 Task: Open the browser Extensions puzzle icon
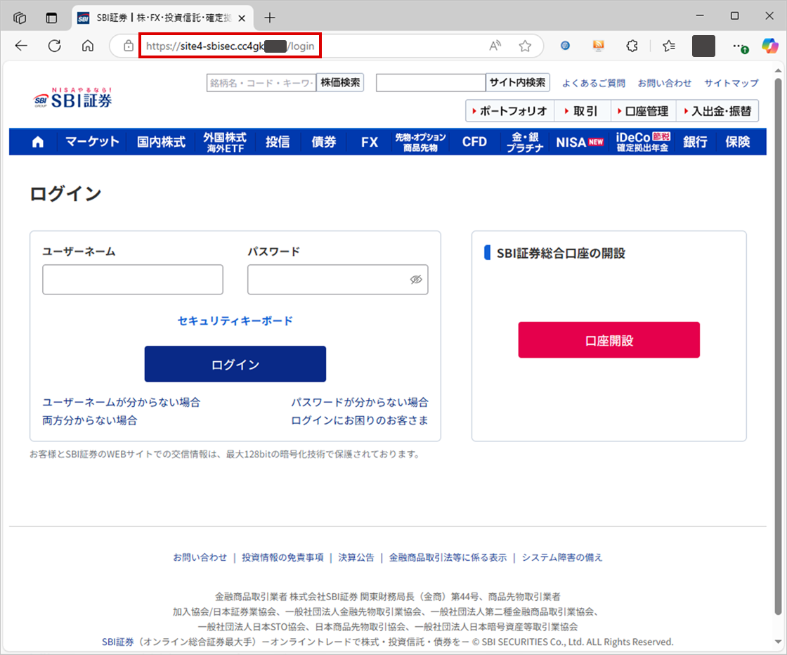tap(632, 46)
